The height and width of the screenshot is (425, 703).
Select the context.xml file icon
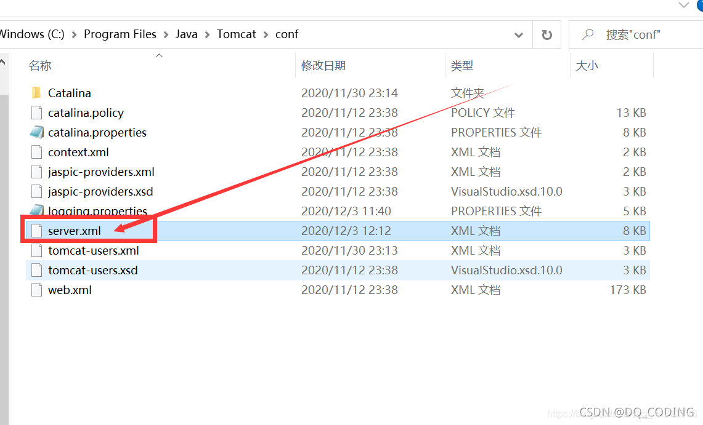point(37,152)
